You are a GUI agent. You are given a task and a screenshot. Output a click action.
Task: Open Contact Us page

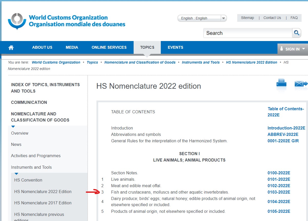[x=272, y=18]
